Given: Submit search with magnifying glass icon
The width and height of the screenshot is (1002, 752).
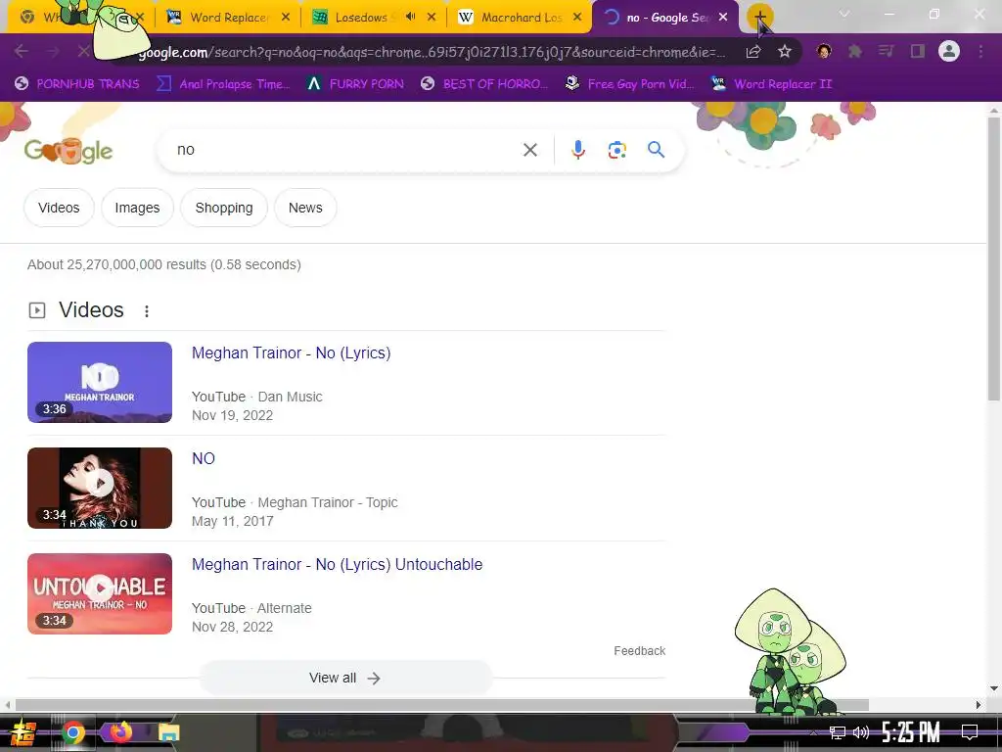Looking at the screenshot, I should [x=656, y=150].
